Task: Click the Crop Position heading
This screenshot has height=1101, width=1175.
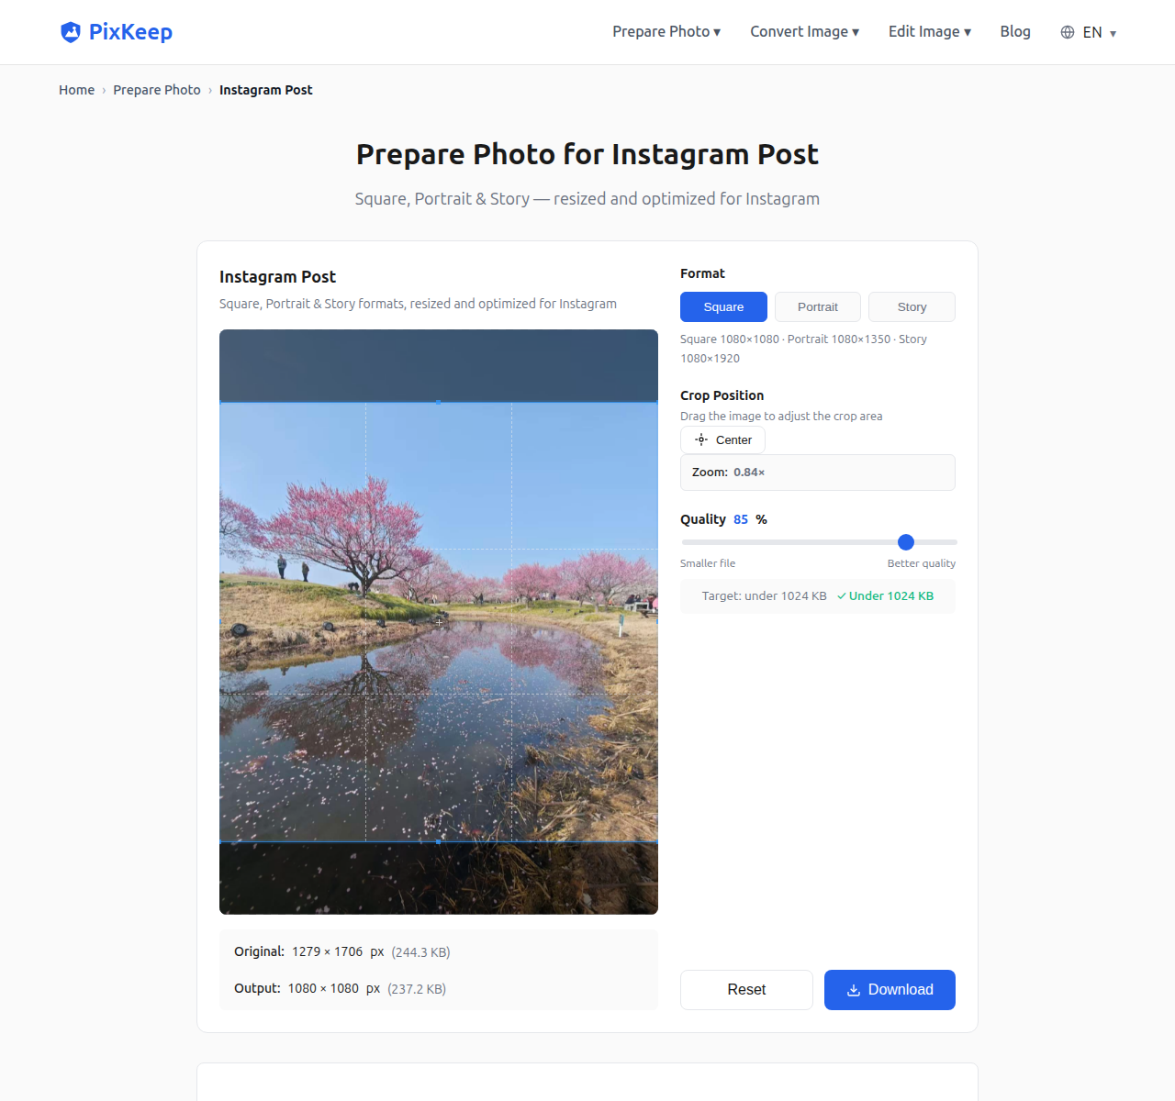Action: pos(722,395)
